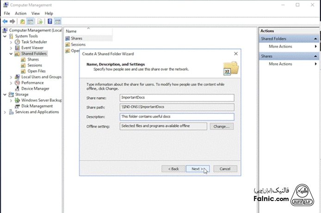Expand the Services and Applications node
321x213 pixels.
(x=5, y=112)
